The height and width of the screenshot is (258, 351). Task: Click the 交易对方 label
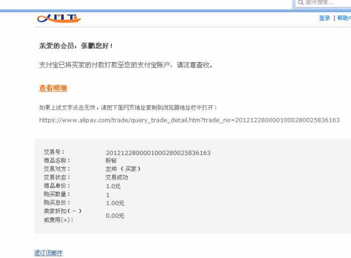(x=57, y=169)
